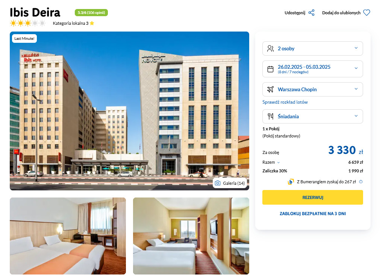This screenshot has height=276, width=380.
Task: Click the fork and knife meals icon
Action: [271, 116]
